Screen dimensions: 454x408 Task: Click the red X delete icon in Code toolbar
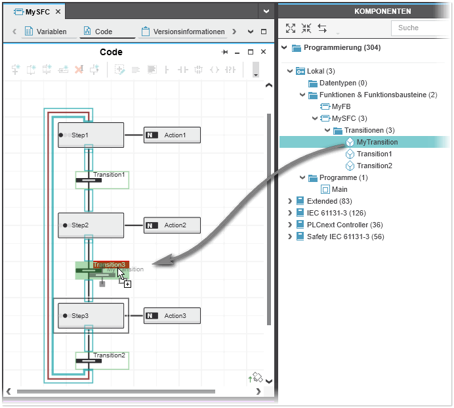pos(79,69)
